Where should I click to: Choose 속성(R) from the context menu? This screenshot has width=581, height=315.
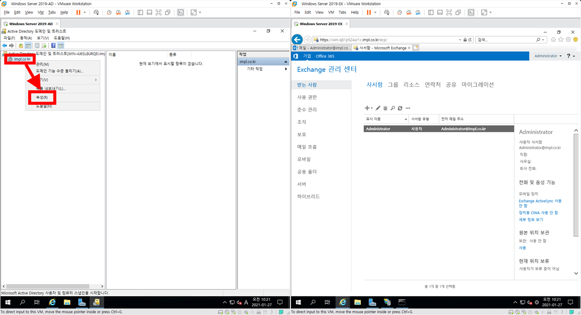coord(42,97)
